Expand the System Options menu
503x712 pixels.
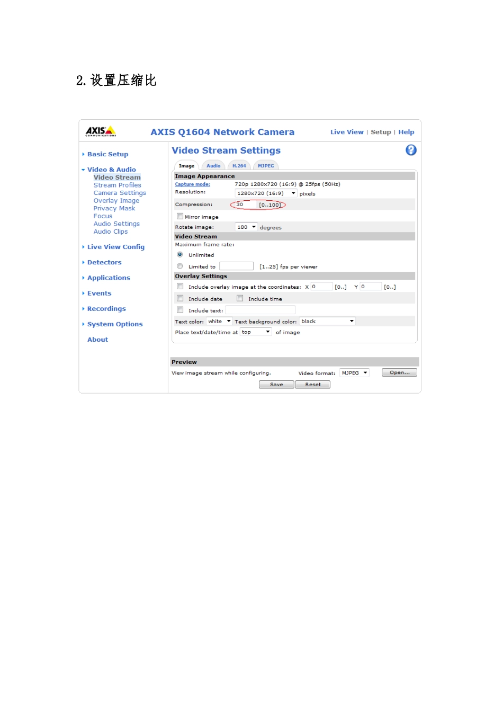click(115, 324)
